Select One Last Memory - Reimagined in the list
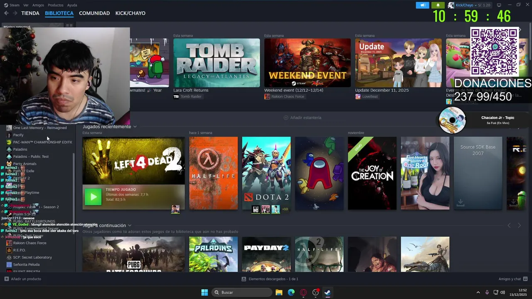Image resolution: width=532 pixels, height=299 pixels. click(40, 127)
